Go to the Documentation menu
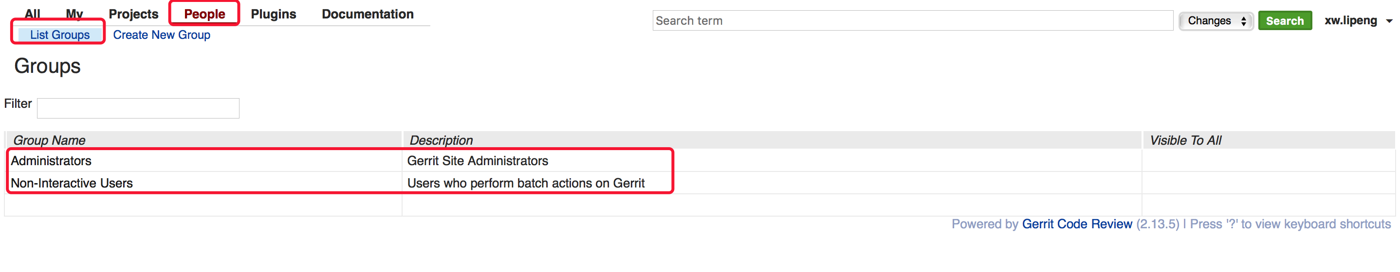Screen dimensions: 1400x272 [368, 14]
